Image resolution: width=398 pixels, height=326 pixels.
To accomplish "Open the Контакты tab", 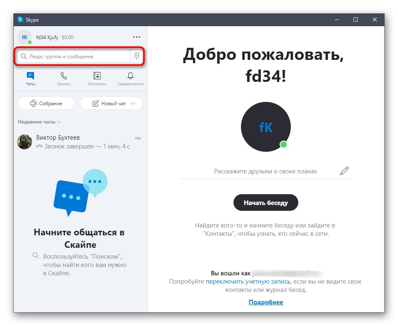I will pos(97,79).
